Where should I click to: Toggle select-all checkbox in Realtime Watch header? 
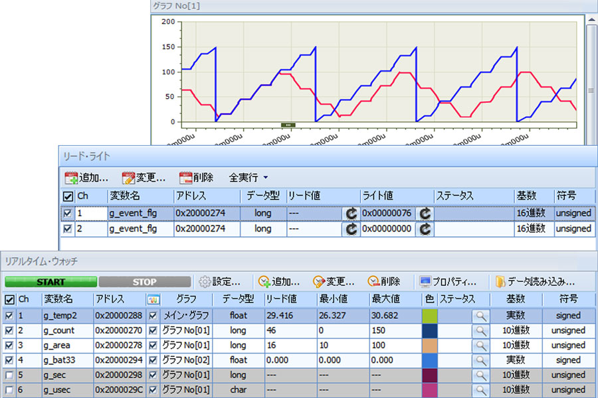pyautogui.click(x=9, y=300)
